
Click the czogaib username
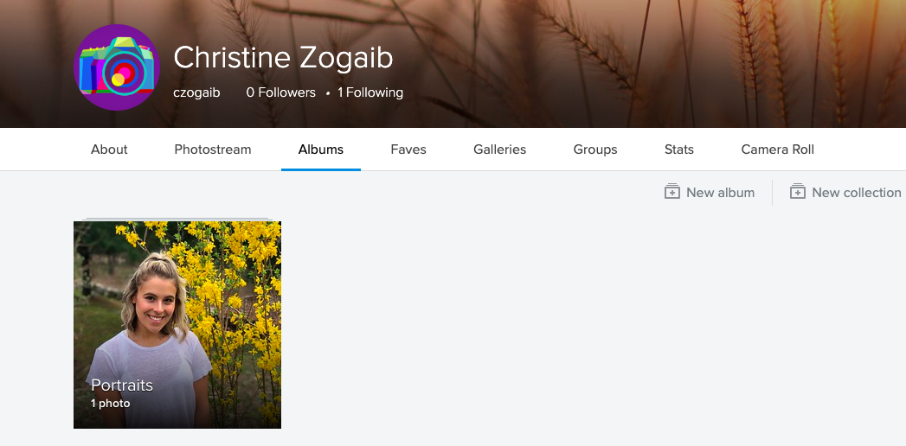tap(196, 92)
